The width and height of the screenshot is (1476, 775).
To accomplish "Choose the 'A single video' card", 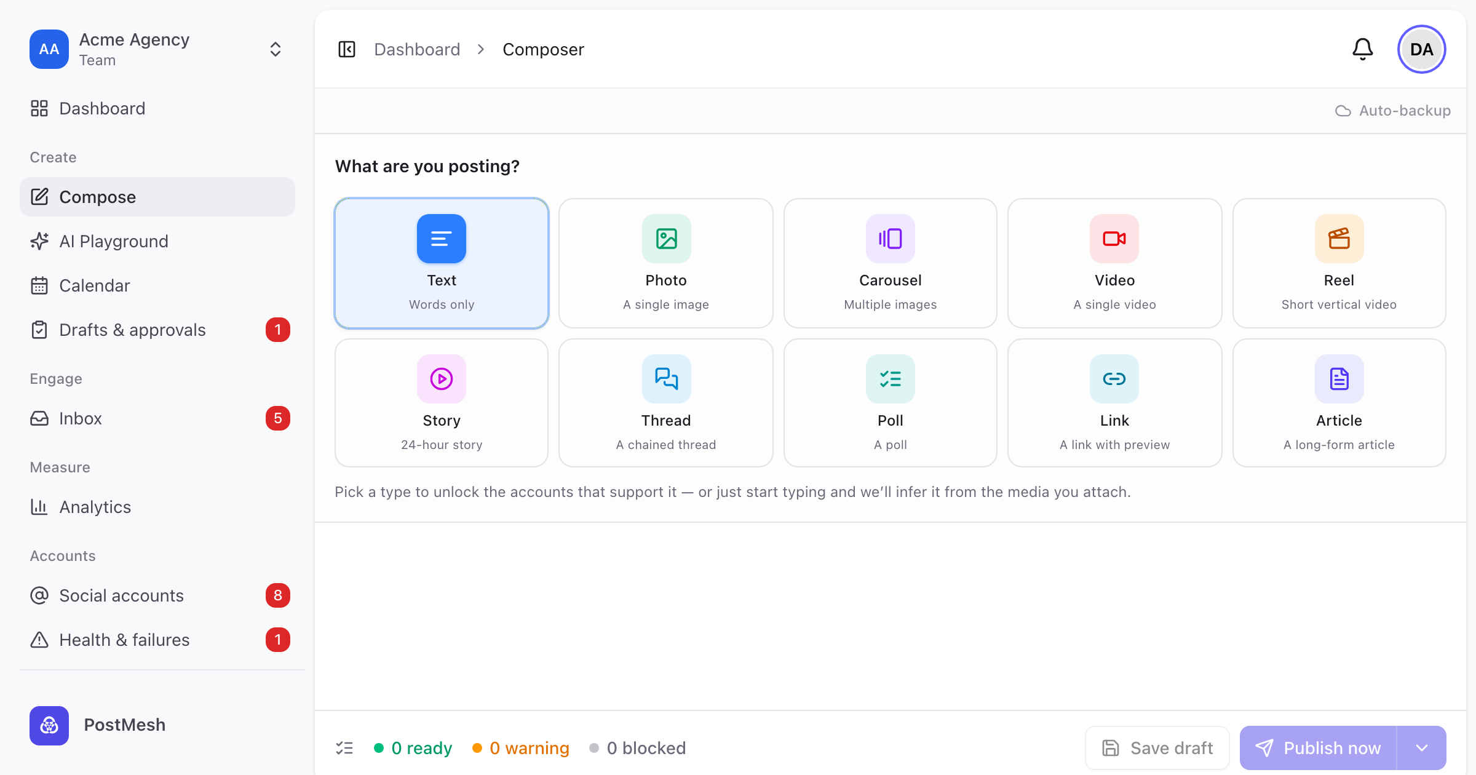I will (x=1114, y=263).
